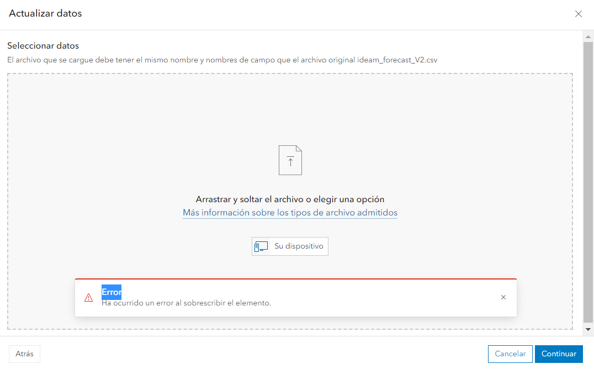Click the overwrite error message text

click(186, 303)
